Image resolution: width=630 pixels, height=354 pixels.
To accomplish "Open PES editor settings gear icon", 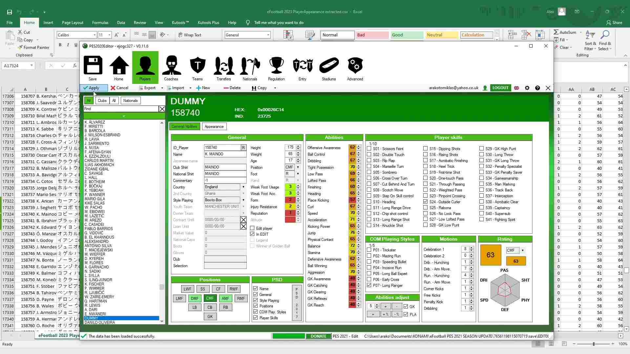I will coord(527,88).
